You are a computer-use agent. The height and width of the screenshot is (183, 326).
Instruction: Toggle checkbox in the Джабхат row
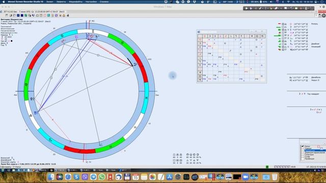[x=283, y=44]
